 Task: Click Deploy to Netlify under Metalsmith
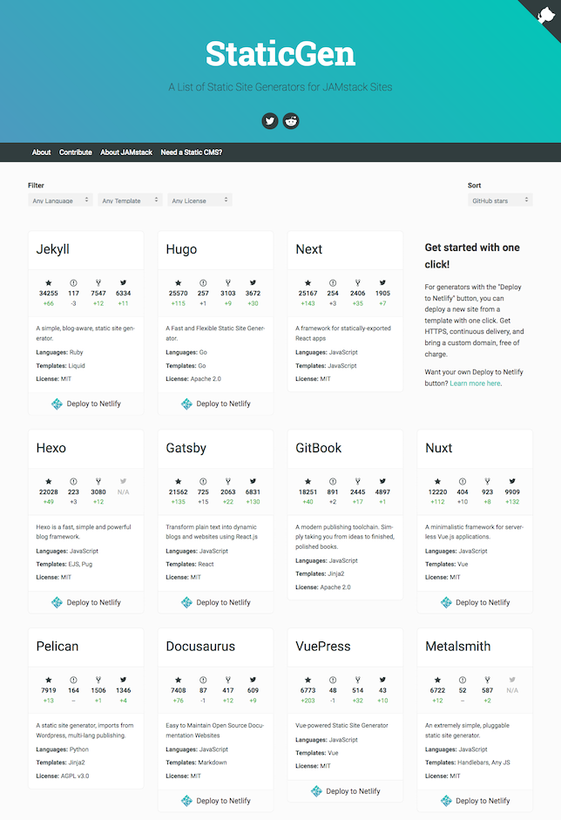pyautogui.click(x=475, y=801)
